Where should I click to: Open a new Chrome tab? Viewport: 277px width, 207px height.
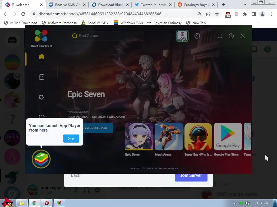click(x=224, y=5)
